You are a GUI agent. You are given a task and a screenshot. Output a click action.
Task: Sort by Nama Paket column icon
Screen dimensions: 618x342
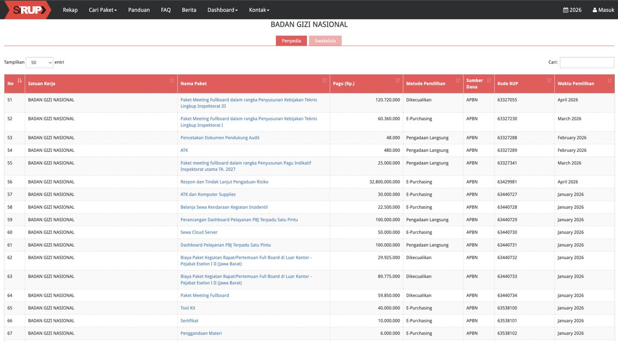[x=324, y=81]
